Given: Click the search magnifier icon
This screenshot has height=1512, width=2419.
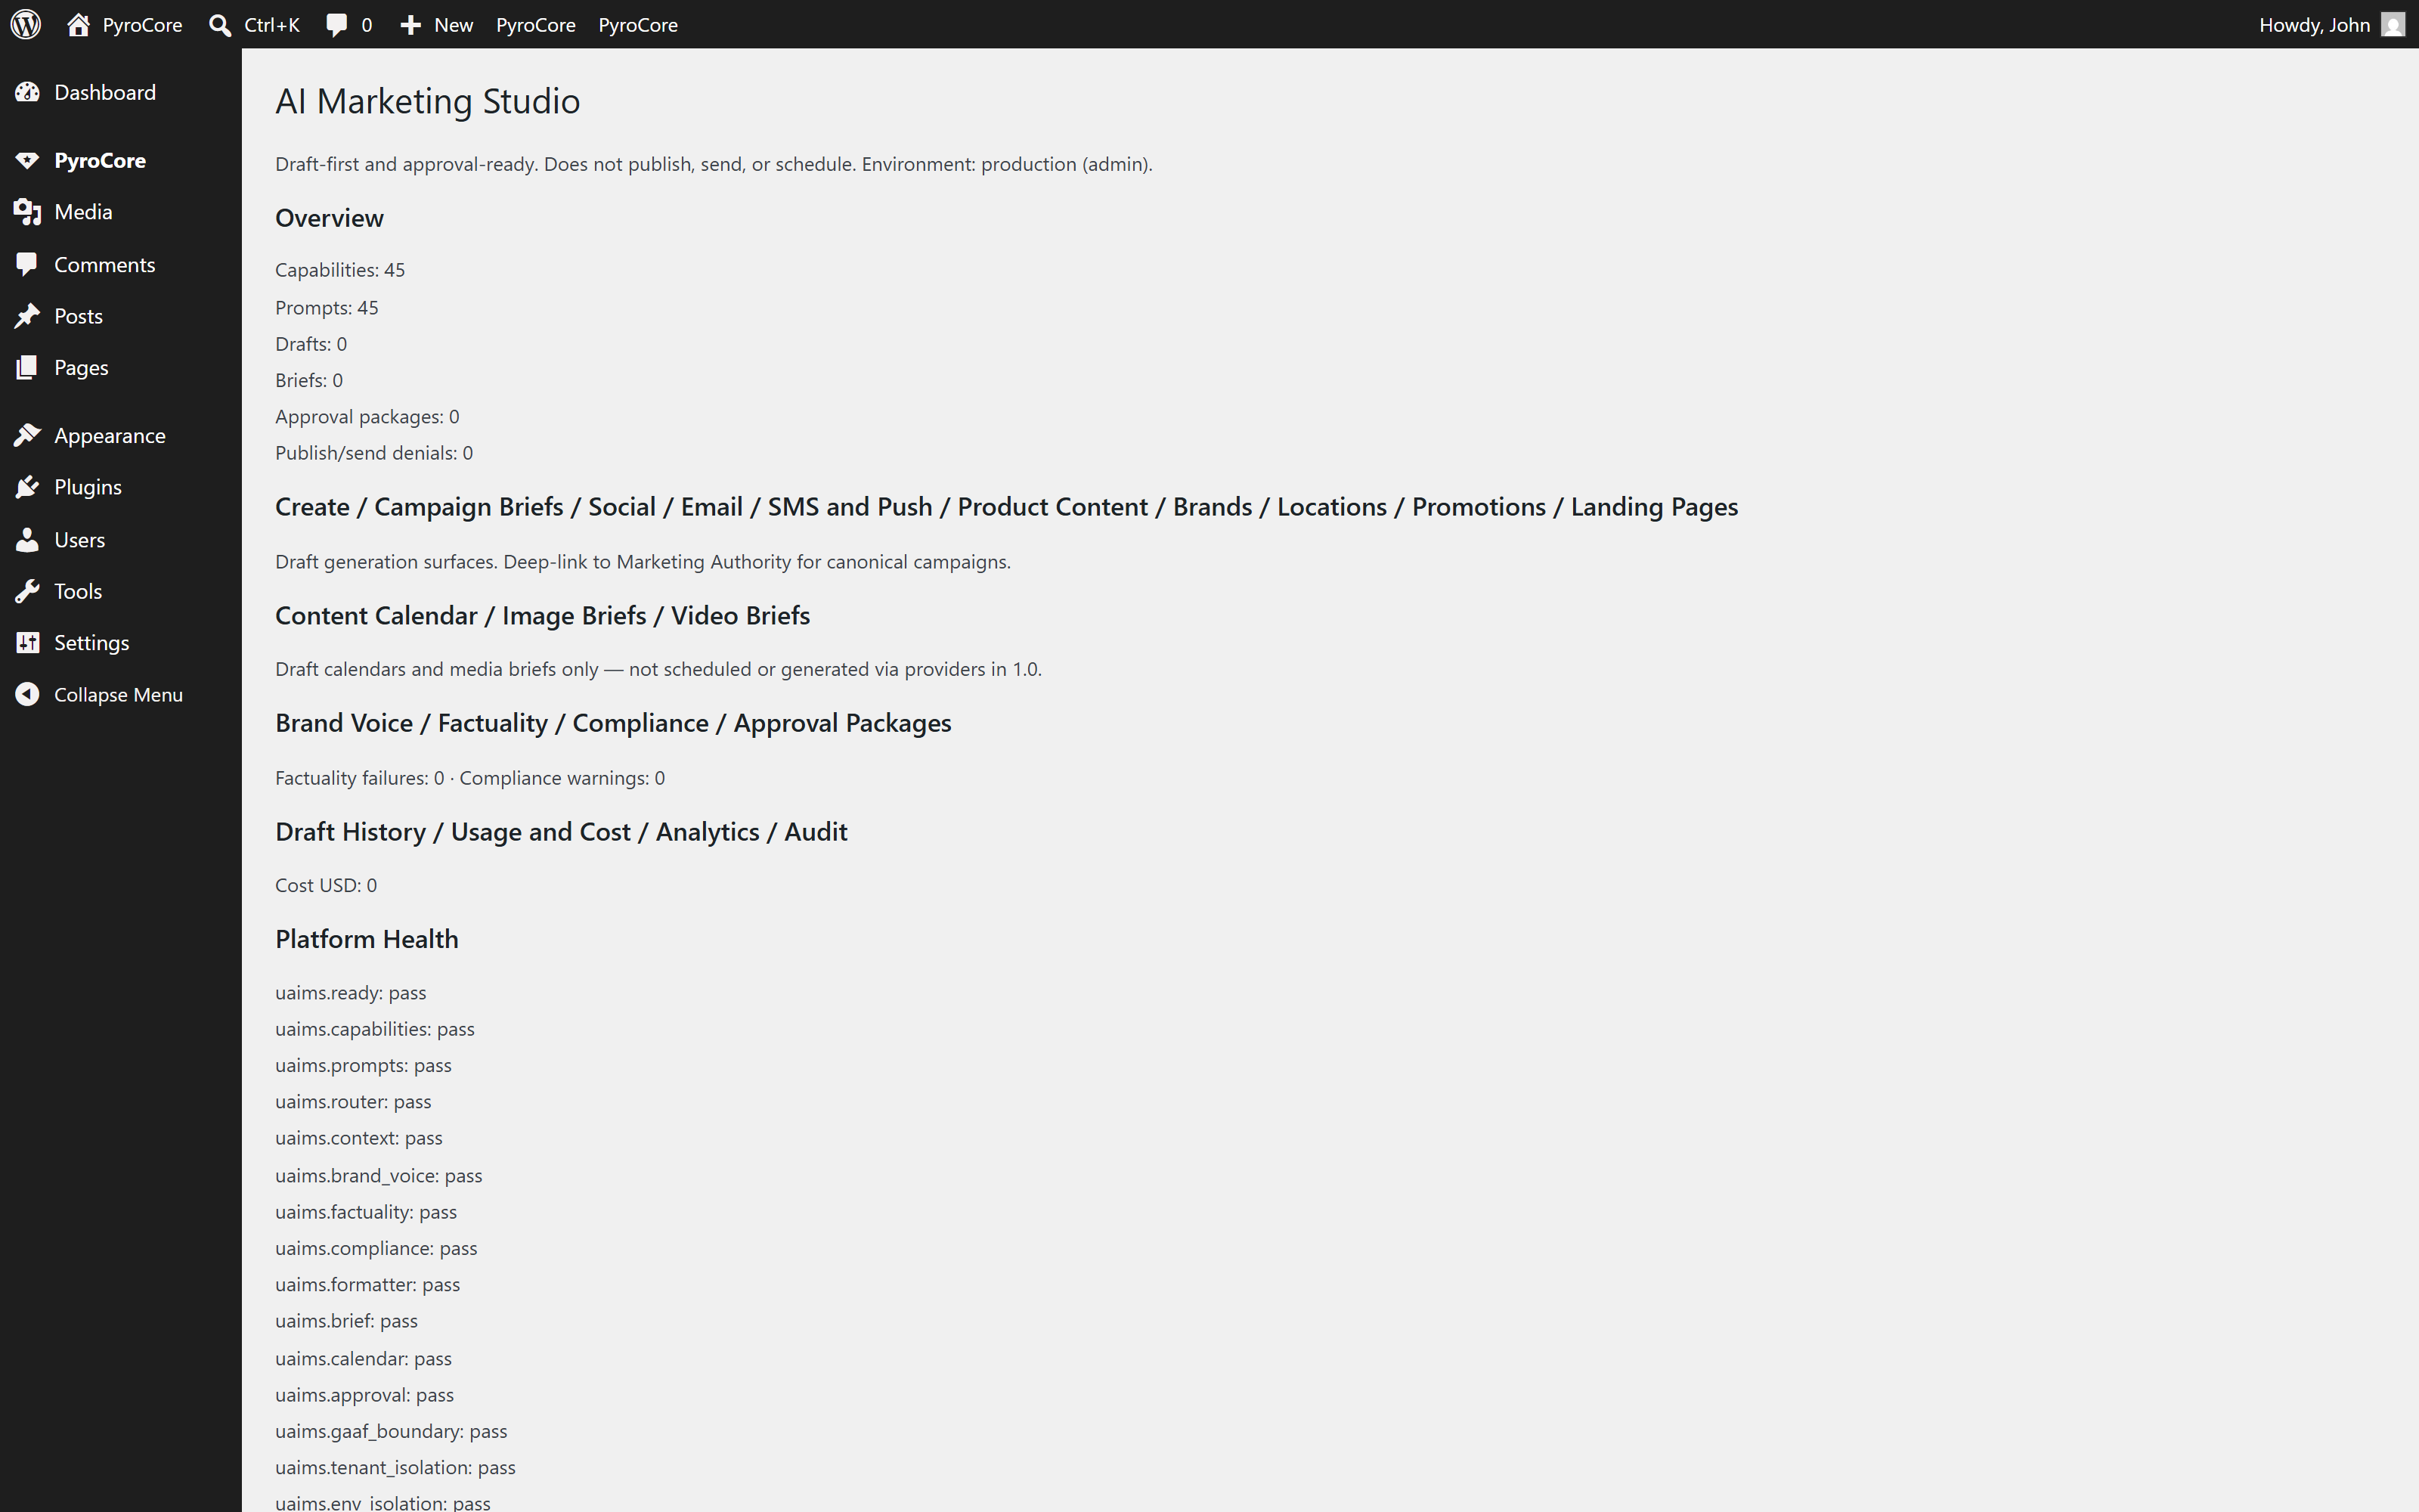Looking at the screenshot, I should click(220, 25).
